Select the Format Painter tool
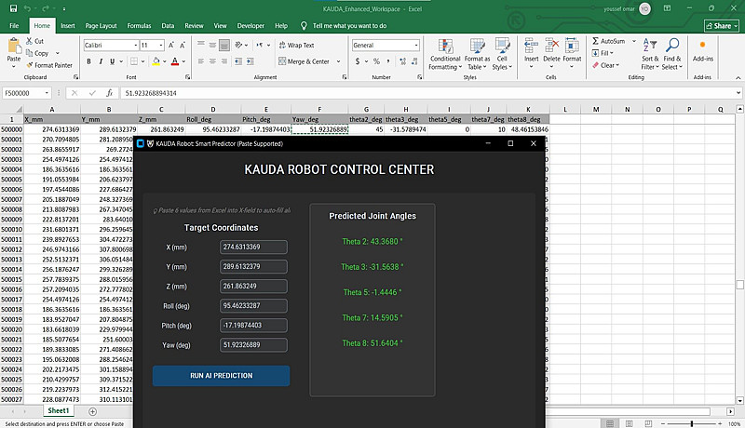745x428 pixels. click(49, 65)
